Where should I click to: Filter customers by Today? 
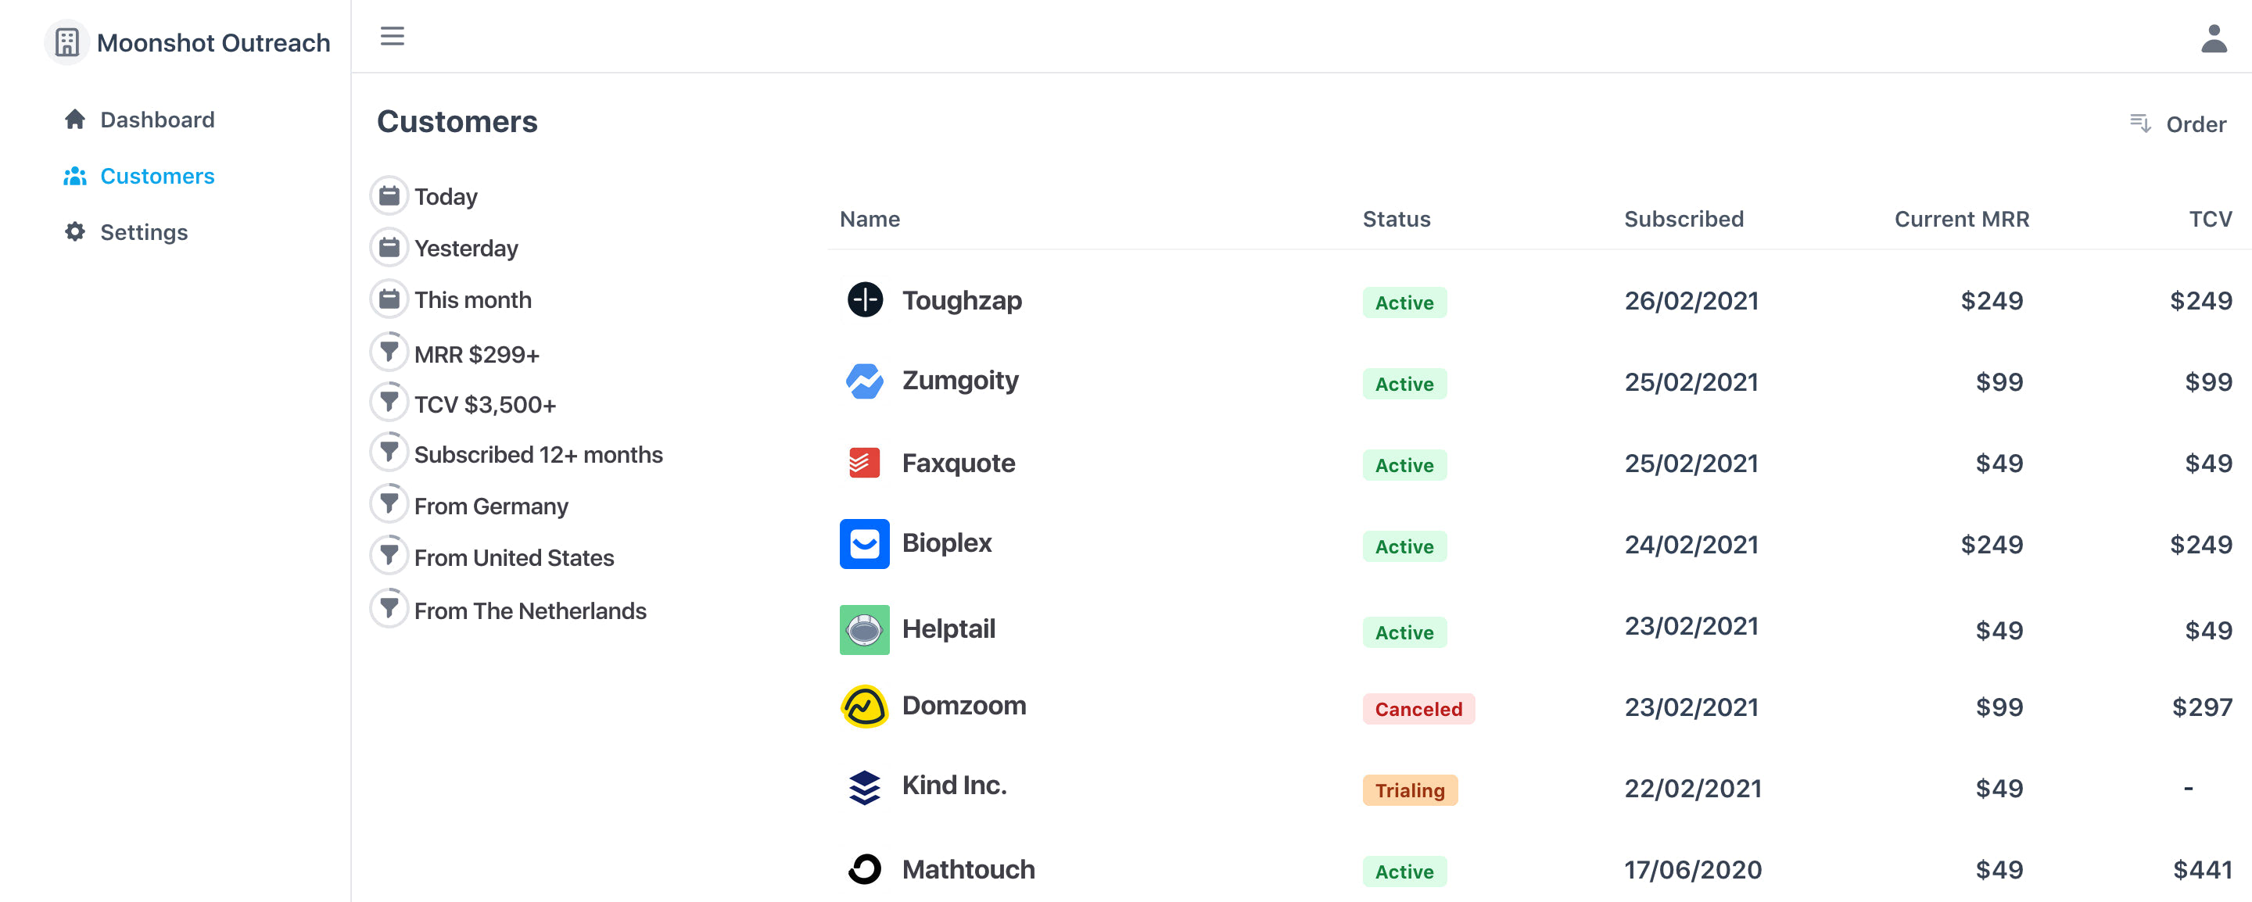click(x=445, y=197)
